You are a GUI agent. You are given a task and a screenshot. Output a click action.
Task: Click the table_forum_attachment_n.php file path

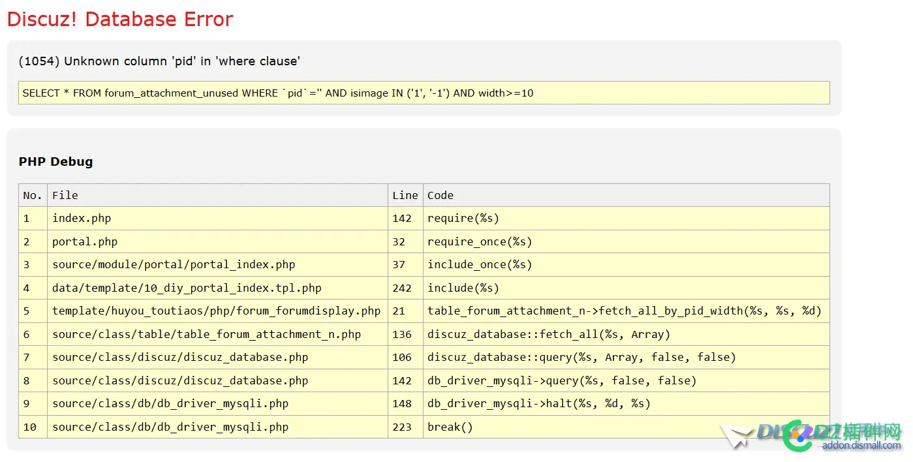coord(206,334)
